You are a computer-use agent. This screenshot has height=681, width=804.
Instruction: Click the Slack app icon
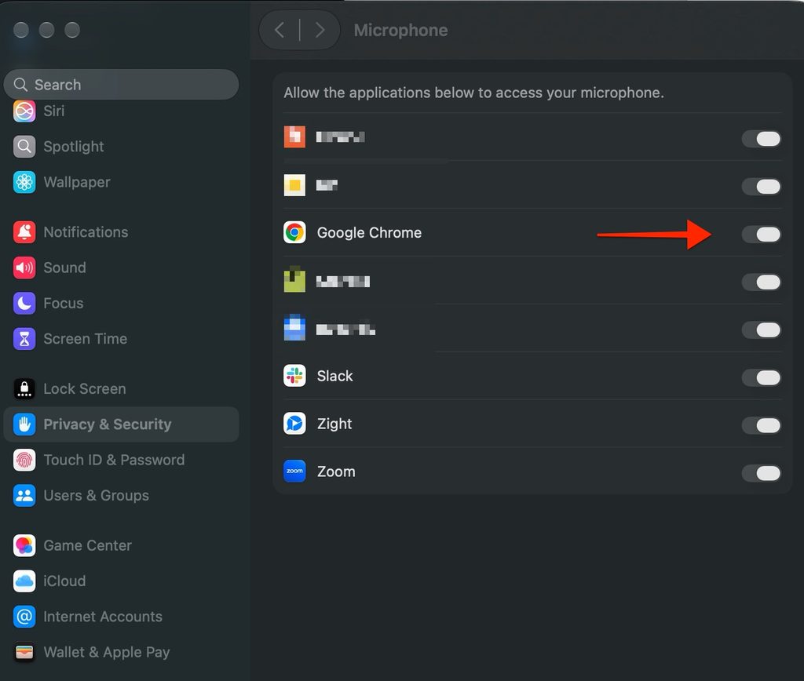pos(294,376)
